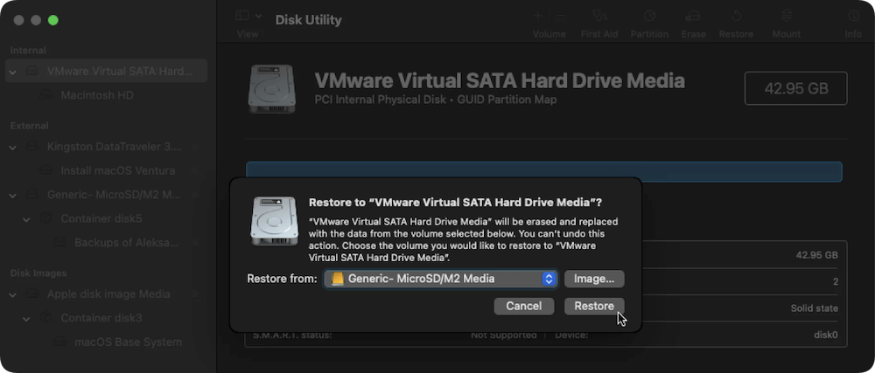The height and width of the screenshot is (373, 875).
Task: Open the Image... file chooser
Action: 594,279
